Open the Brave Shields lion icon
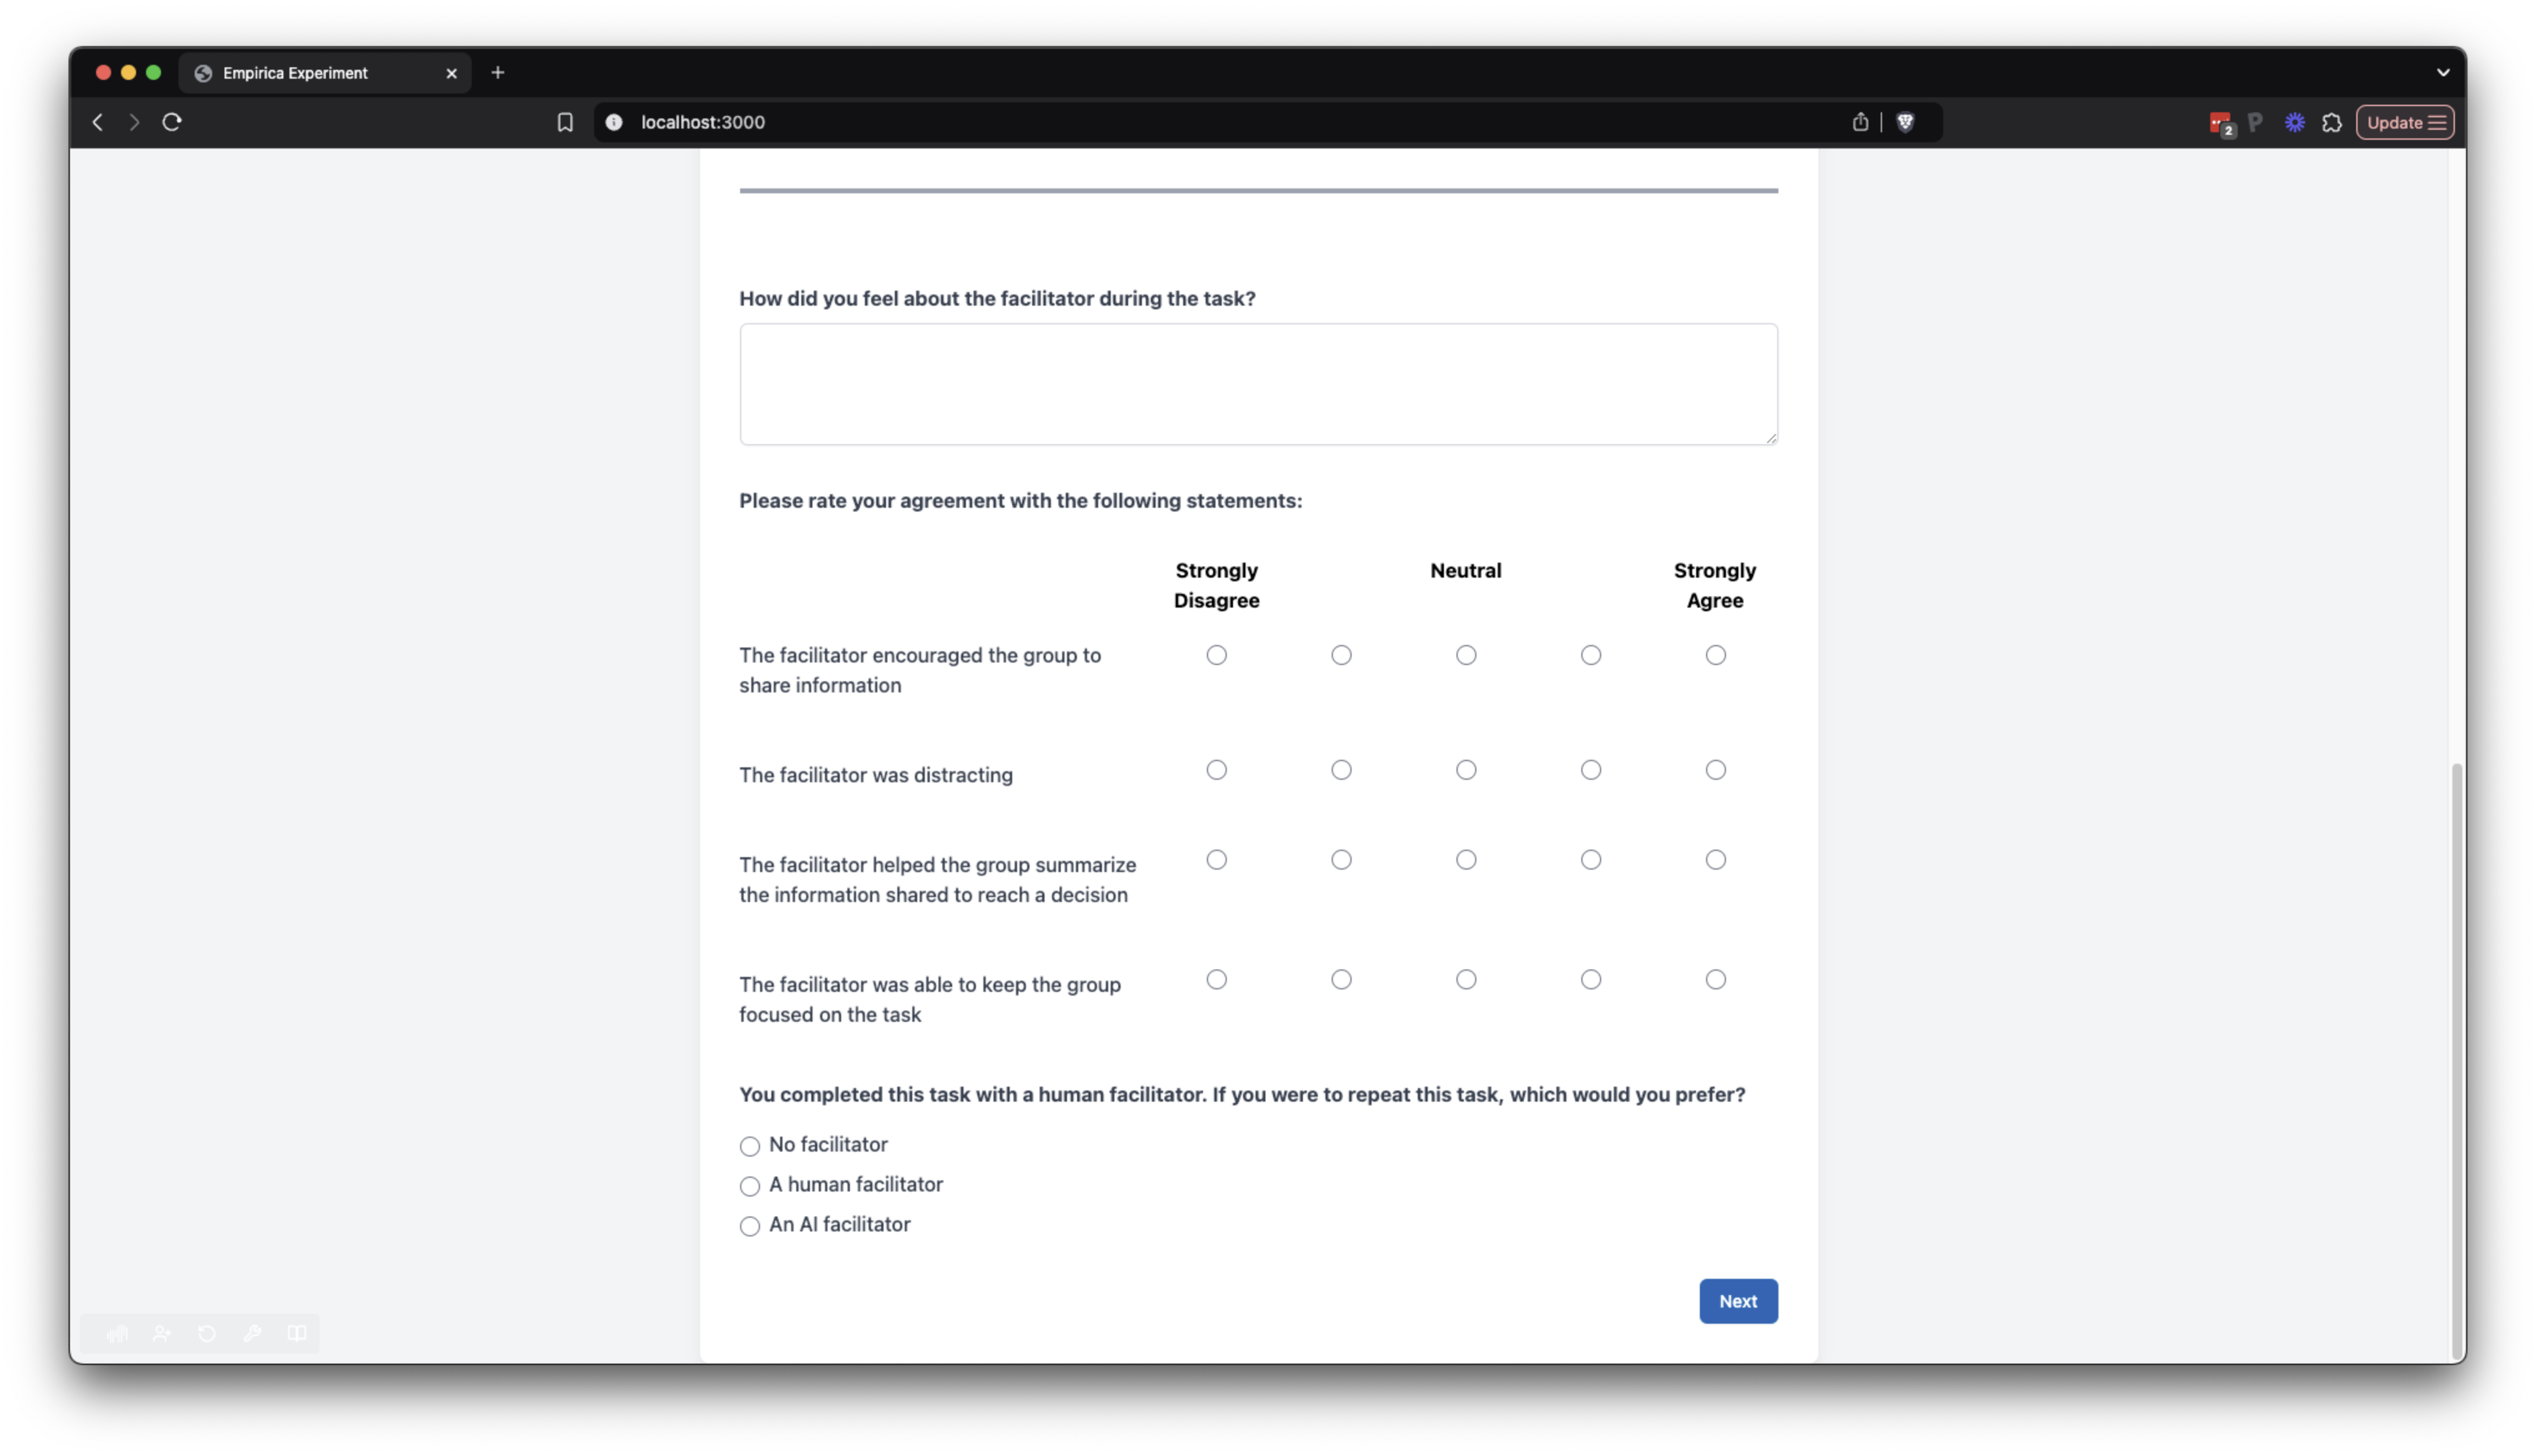The height and width of the screenshot is (1456, 2536). (1905, 122)
